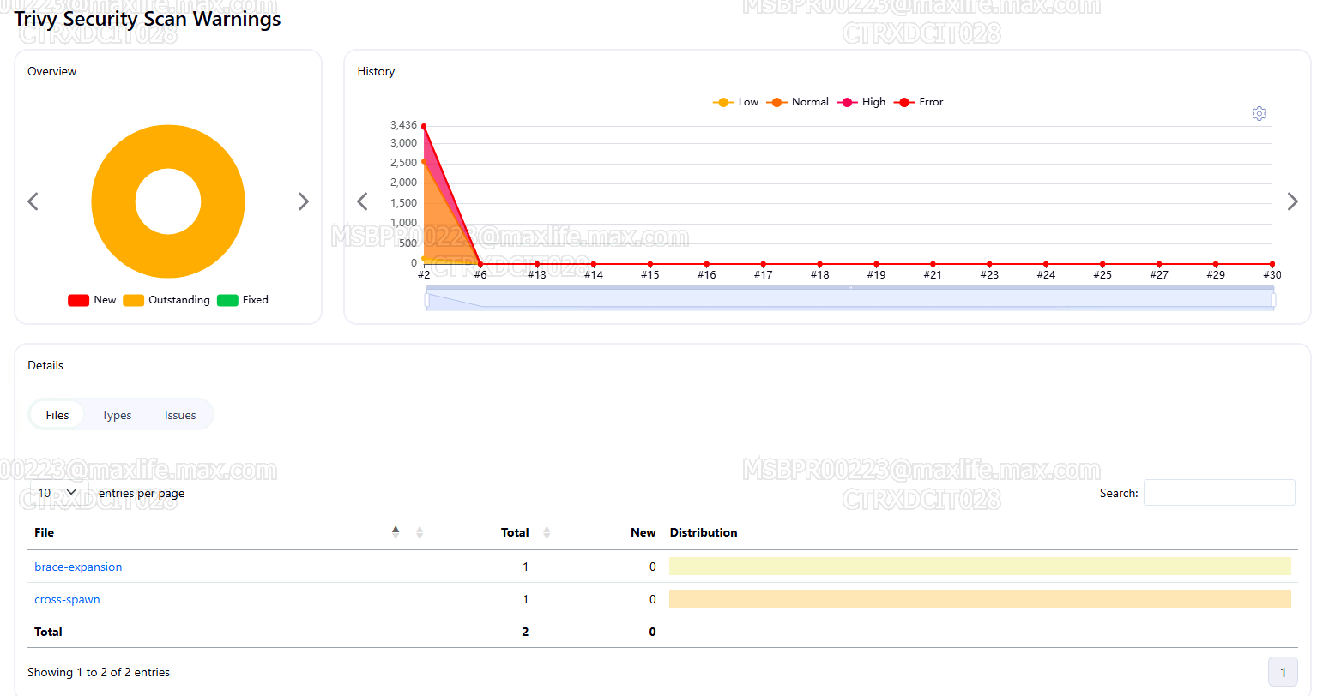Click the sort arrows on the Total column
1335x696 pixels.
click(x=547, y=531)
